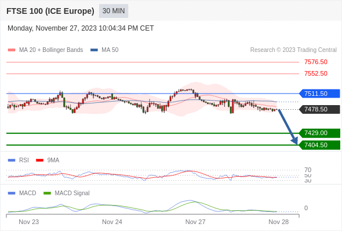This screenshot has width=342, height=231.
Task: Click the MACD Signal legend label
Action: pyautogui.click(x=72, y=193)
